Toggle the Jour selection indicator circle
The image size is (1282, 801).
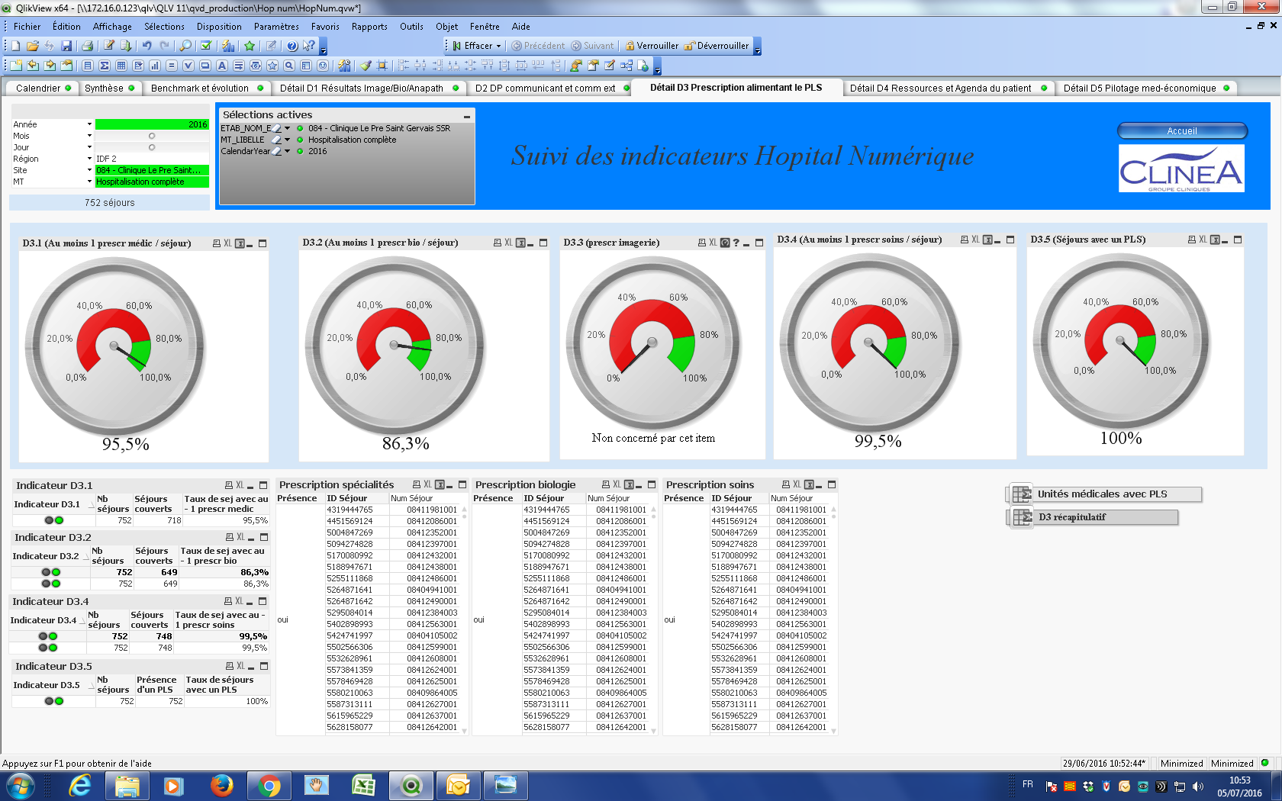click(x=152, y=147)
